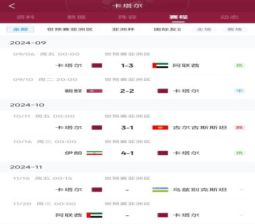Switch to the 数据 tab
255x224 pixels.
pyautogui.click(x=76, y=17)
